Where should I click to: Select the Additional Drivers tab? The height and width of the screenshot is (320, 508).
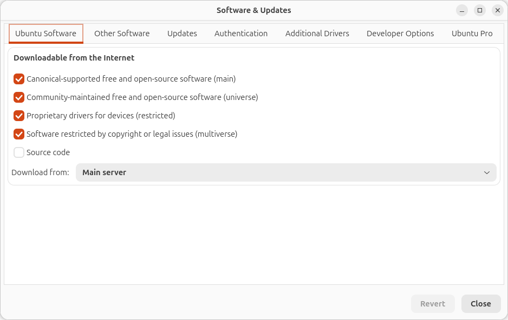(x=317, y=34)
